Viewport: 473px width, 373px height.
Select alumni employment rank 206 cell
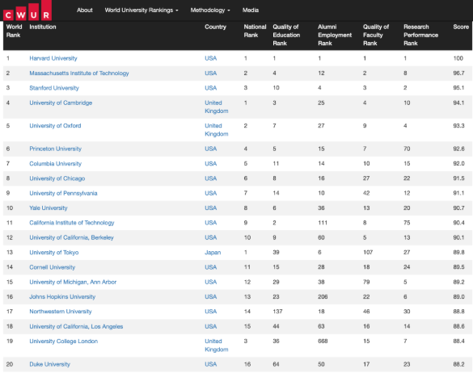coord(323,297)
